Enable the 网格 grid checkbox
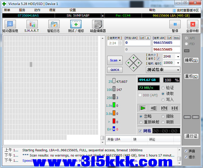The image size is (203, 168). 140,131
